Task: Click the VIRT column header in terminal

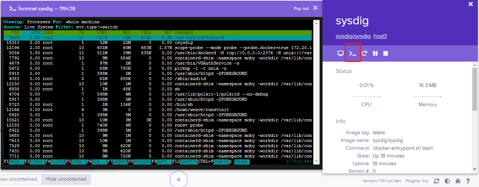Action: point(102,32)
